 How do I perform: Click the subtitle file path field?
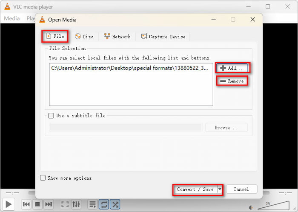click(126, 127)
